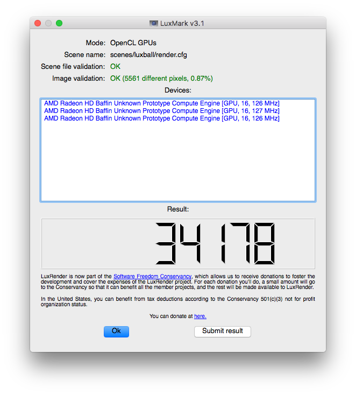Zoom the window with the green button
The image size is (356, 395).
(x=59, y=23)
